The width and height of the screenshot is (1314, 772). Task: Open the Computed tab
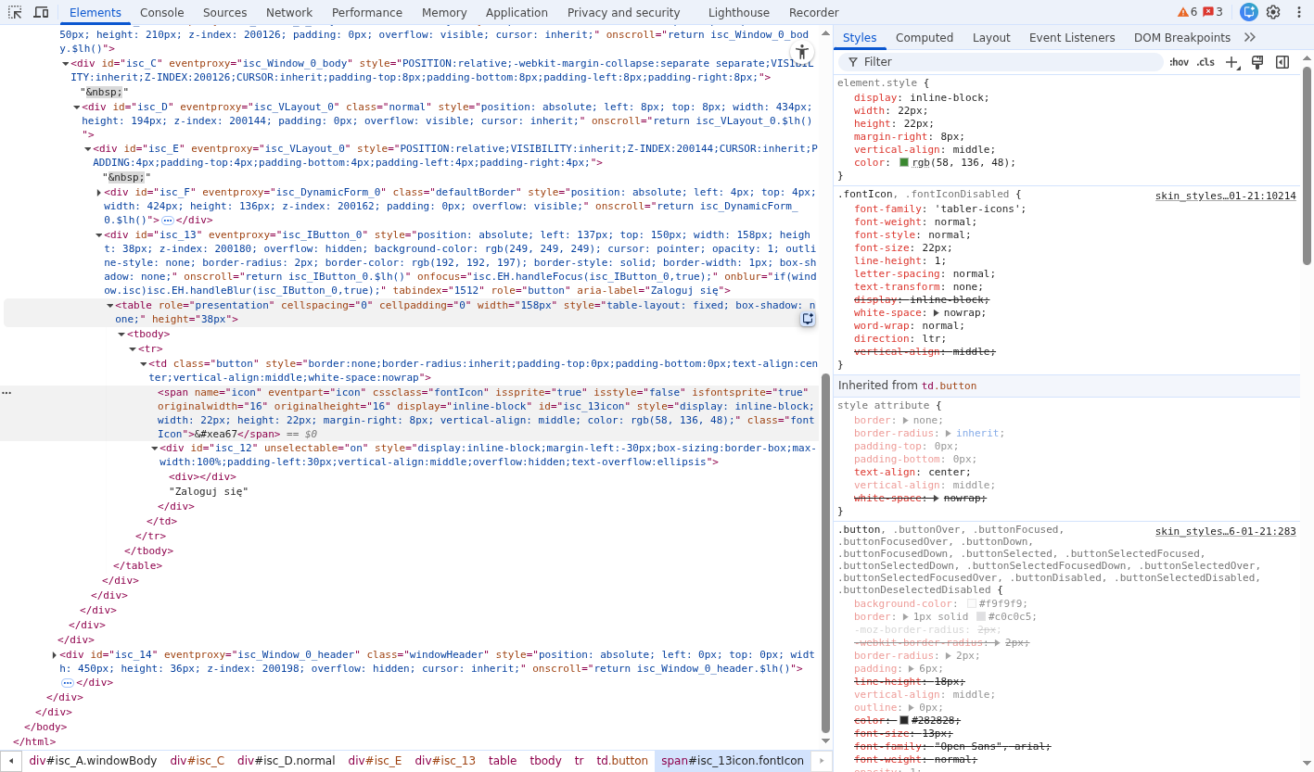(924, 38)
